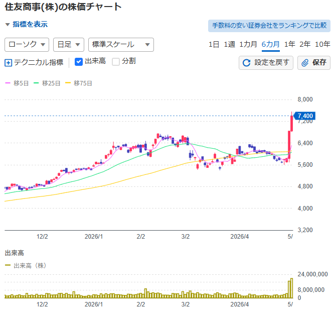Viewport: 334px width, 310px height.
Task: Select the 6カ月 period tab
Action: [270, 44]
